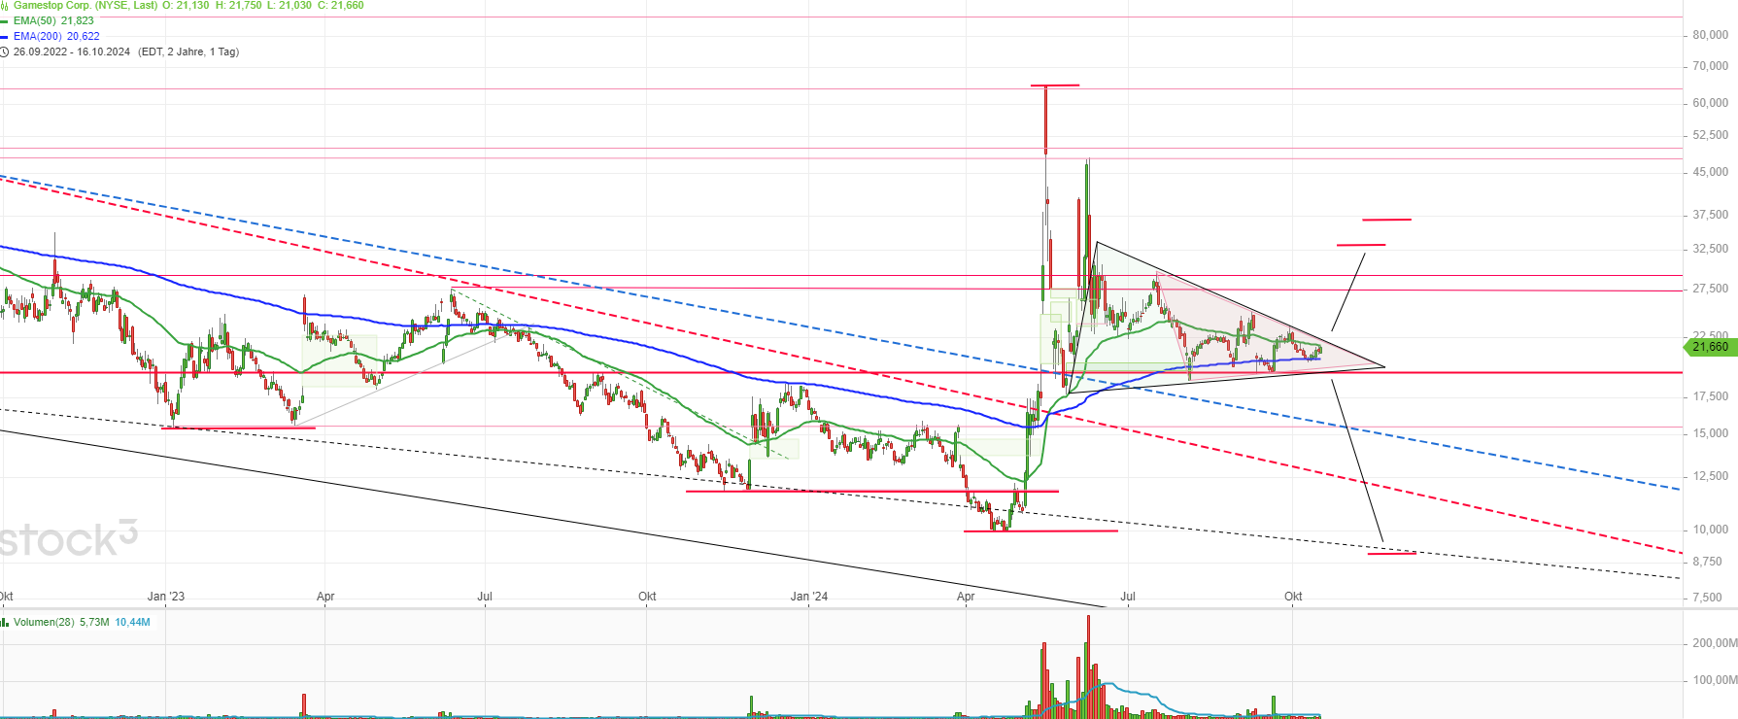This screenshot has height=719, width=1738.
Task: Click the 10,000 price axis label
Action: (1711, 530)
